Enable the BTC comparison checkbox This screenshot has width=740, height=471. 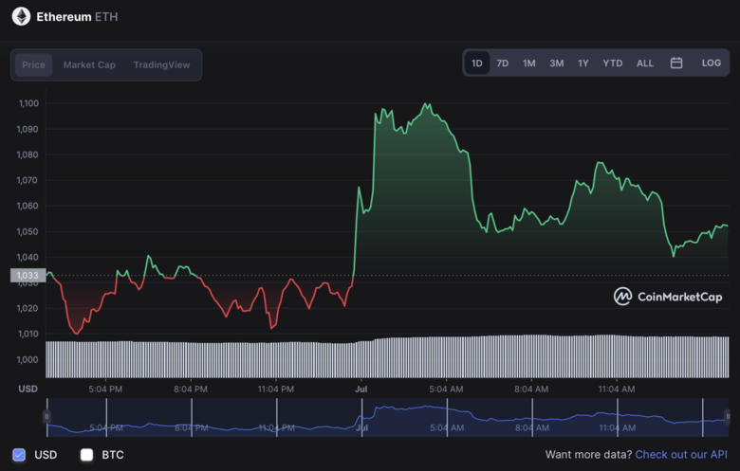coord(87,455)
